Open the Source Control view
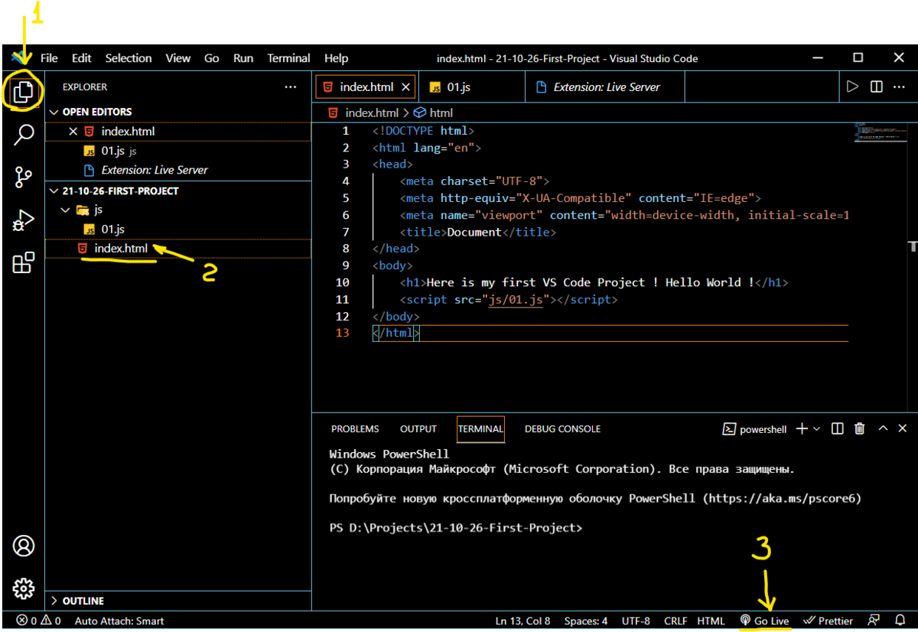Image resolution: width=918 pixels, height=632 pixels. click(23, 178)
